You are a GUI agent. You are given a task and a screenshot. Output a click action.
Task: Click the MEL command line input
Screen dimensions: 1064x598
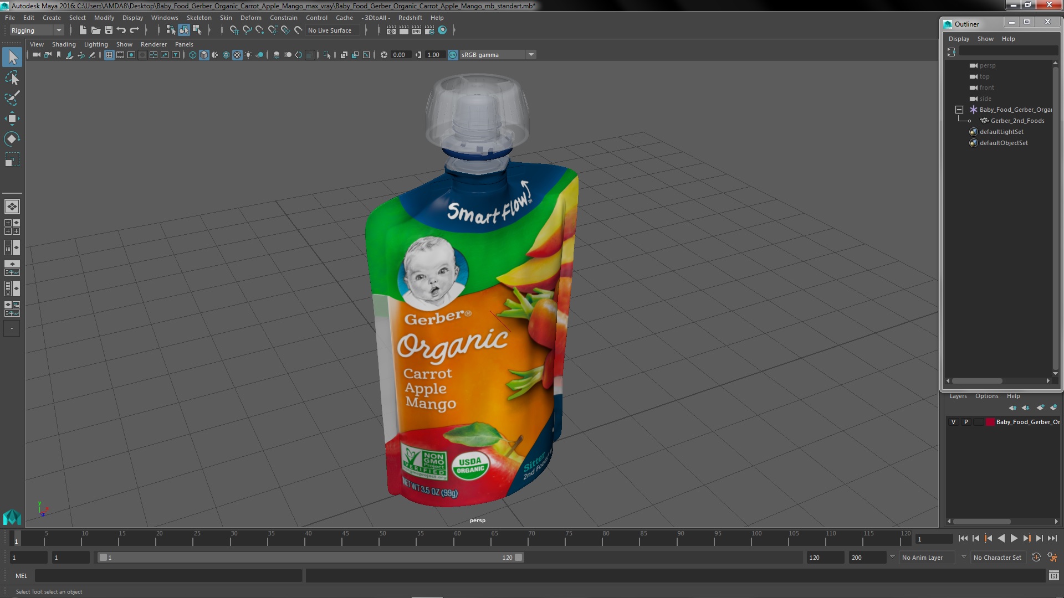coord(168,576)
